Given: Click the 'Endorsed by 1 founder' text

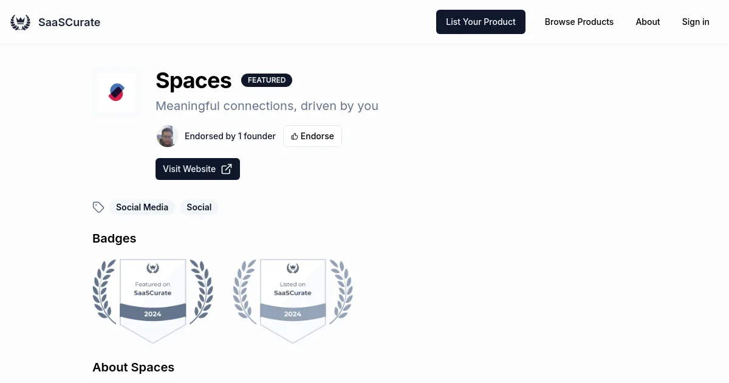Looking at the screenshot, I should [230, 136].
